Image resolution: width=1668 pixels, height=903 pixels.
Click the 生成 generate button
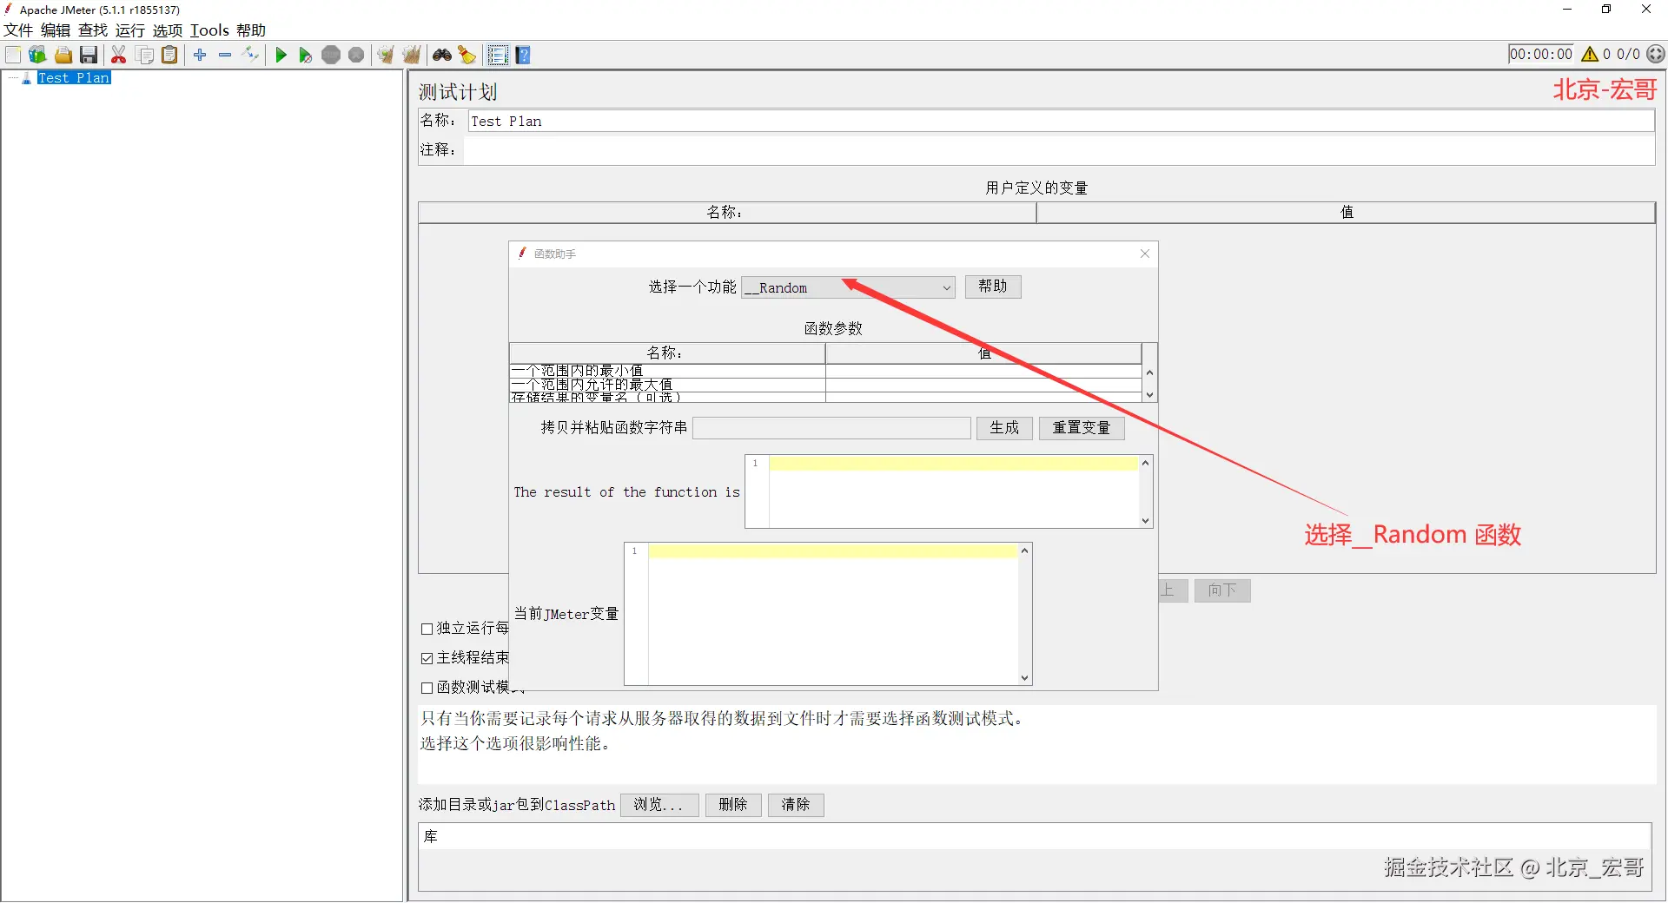point(1004,428)
